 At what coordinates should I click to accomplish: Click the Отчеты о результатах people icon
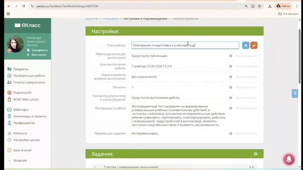9,82
